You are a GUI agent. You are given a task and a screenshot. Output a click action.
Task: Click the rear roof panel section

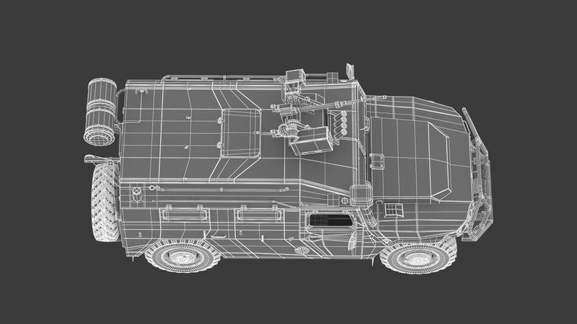[166, 130]
